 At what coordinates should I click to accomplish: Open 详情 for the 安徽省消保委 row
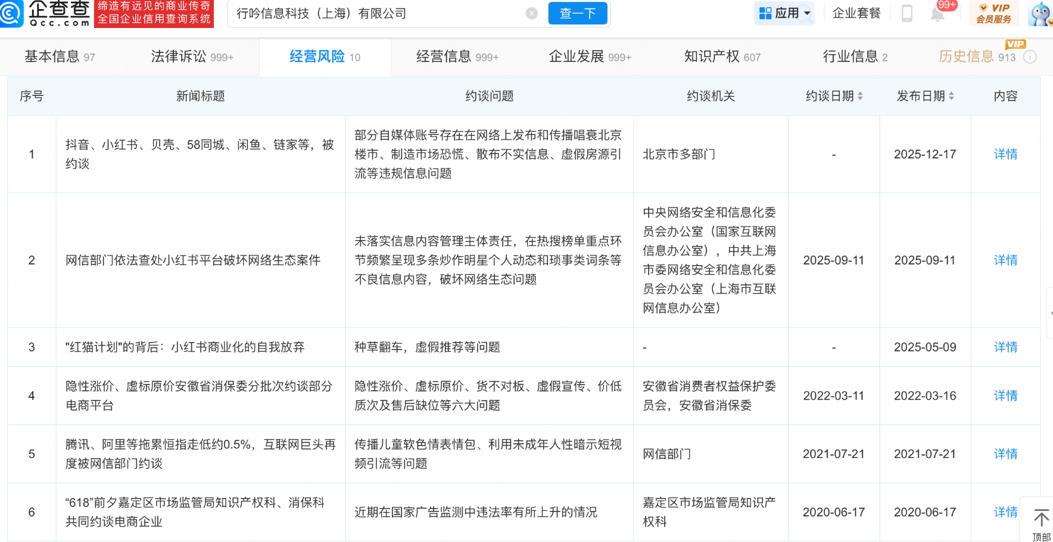pos(1005,396)
